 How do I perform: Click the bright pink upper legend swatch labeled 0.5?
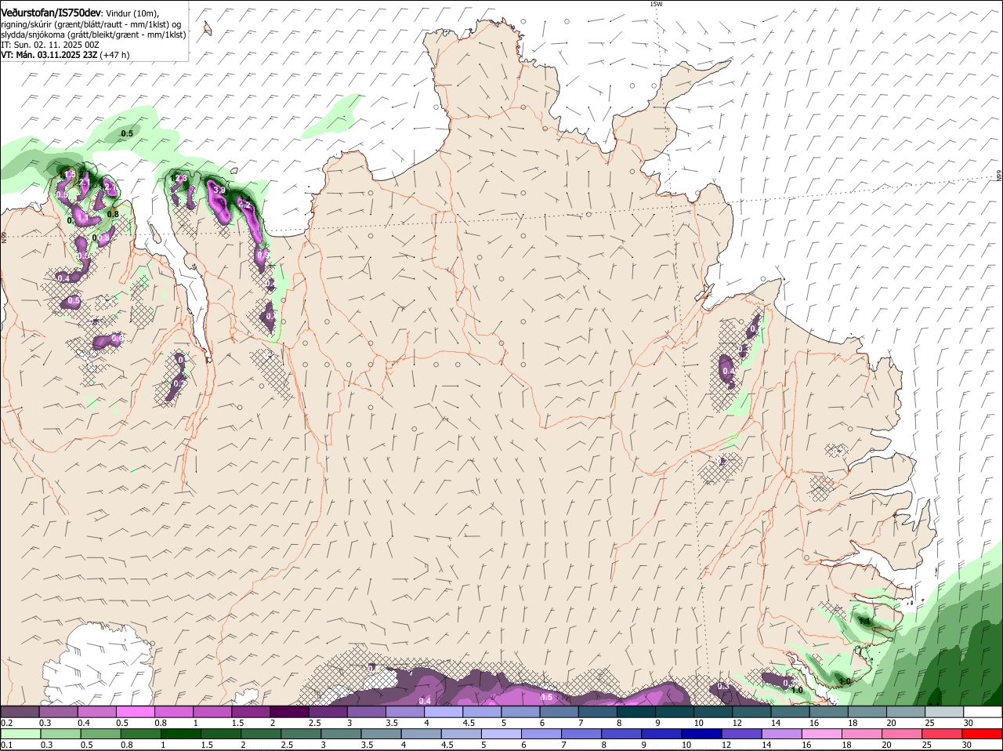click(135, 712)
